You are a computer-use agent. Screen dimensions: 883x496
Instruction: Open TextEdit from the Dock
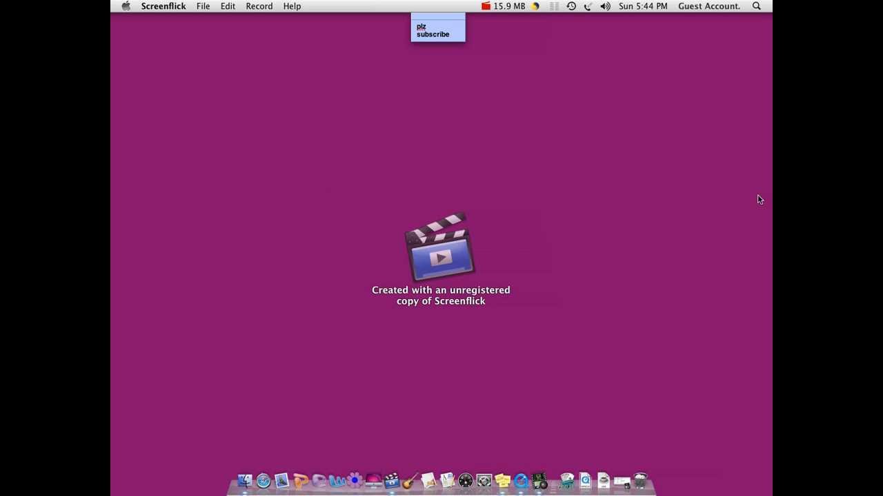pos(447,480)
